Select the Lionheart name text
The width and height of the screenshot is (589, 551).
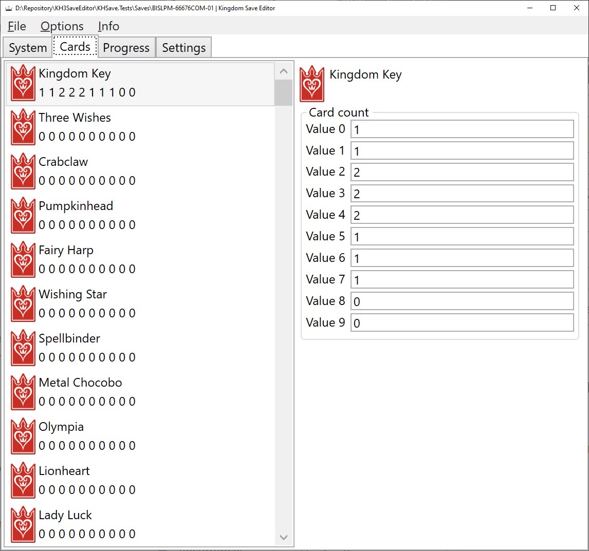64,471
